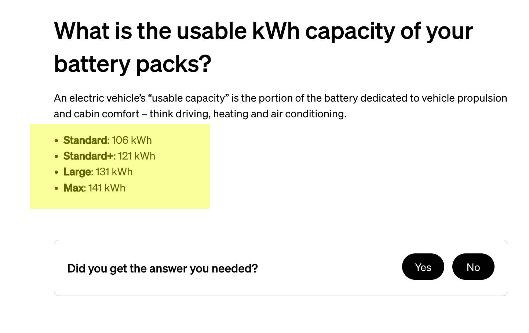
Task: Click the usable capacity description paragraph
Action: tap(281, 106)
